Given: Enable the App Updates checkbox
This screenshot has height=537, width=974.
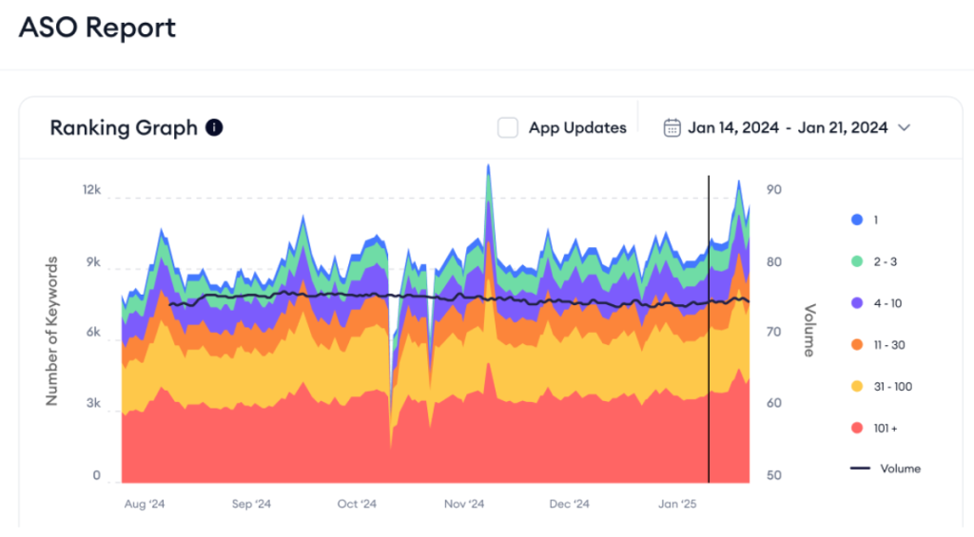Looking at the screenshot, I should tap(508, 127).
